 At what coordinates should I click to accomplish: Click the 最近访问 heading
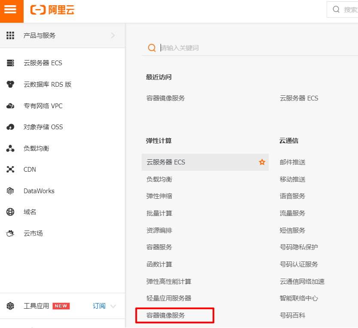pos(159,77)
